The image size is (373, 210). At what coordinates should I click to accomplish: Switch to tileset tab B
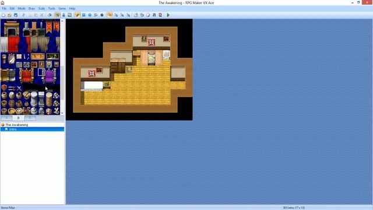(18, 118)
